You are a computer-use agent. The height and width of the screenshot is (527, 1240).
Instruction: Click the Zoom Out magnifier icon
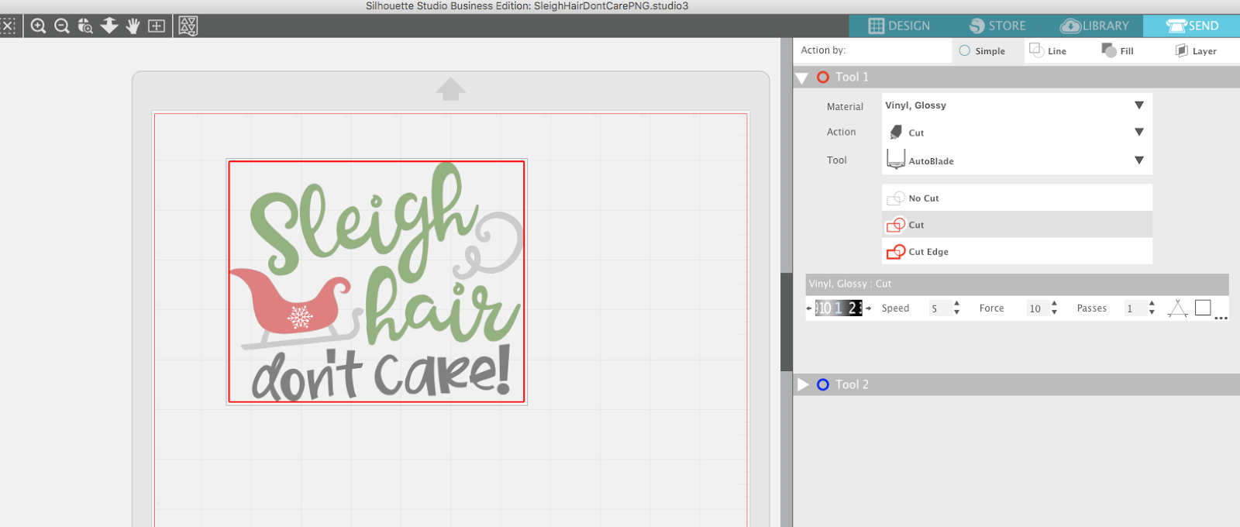[x=62, y=26]
